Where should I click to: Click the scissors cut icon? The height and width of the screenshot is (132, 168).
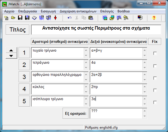(x=77, y=18)
